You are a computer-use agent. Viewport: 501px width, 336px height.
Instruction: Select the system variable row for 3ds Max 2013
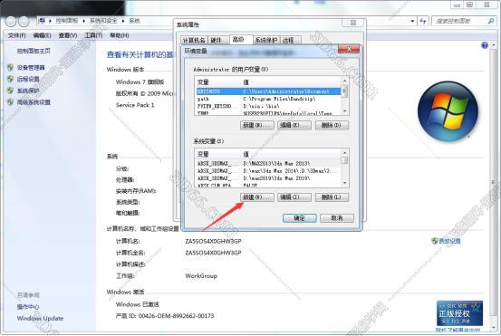point(268,164)
